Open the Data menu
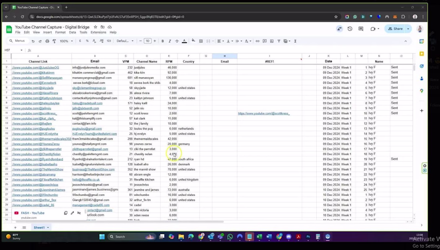Image resolution: width=440 pixels, height=250 pixels. [72, 32]
